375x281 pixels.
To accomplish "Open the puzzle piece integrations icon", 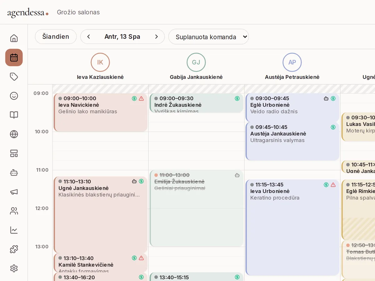I will coord(14,249).
